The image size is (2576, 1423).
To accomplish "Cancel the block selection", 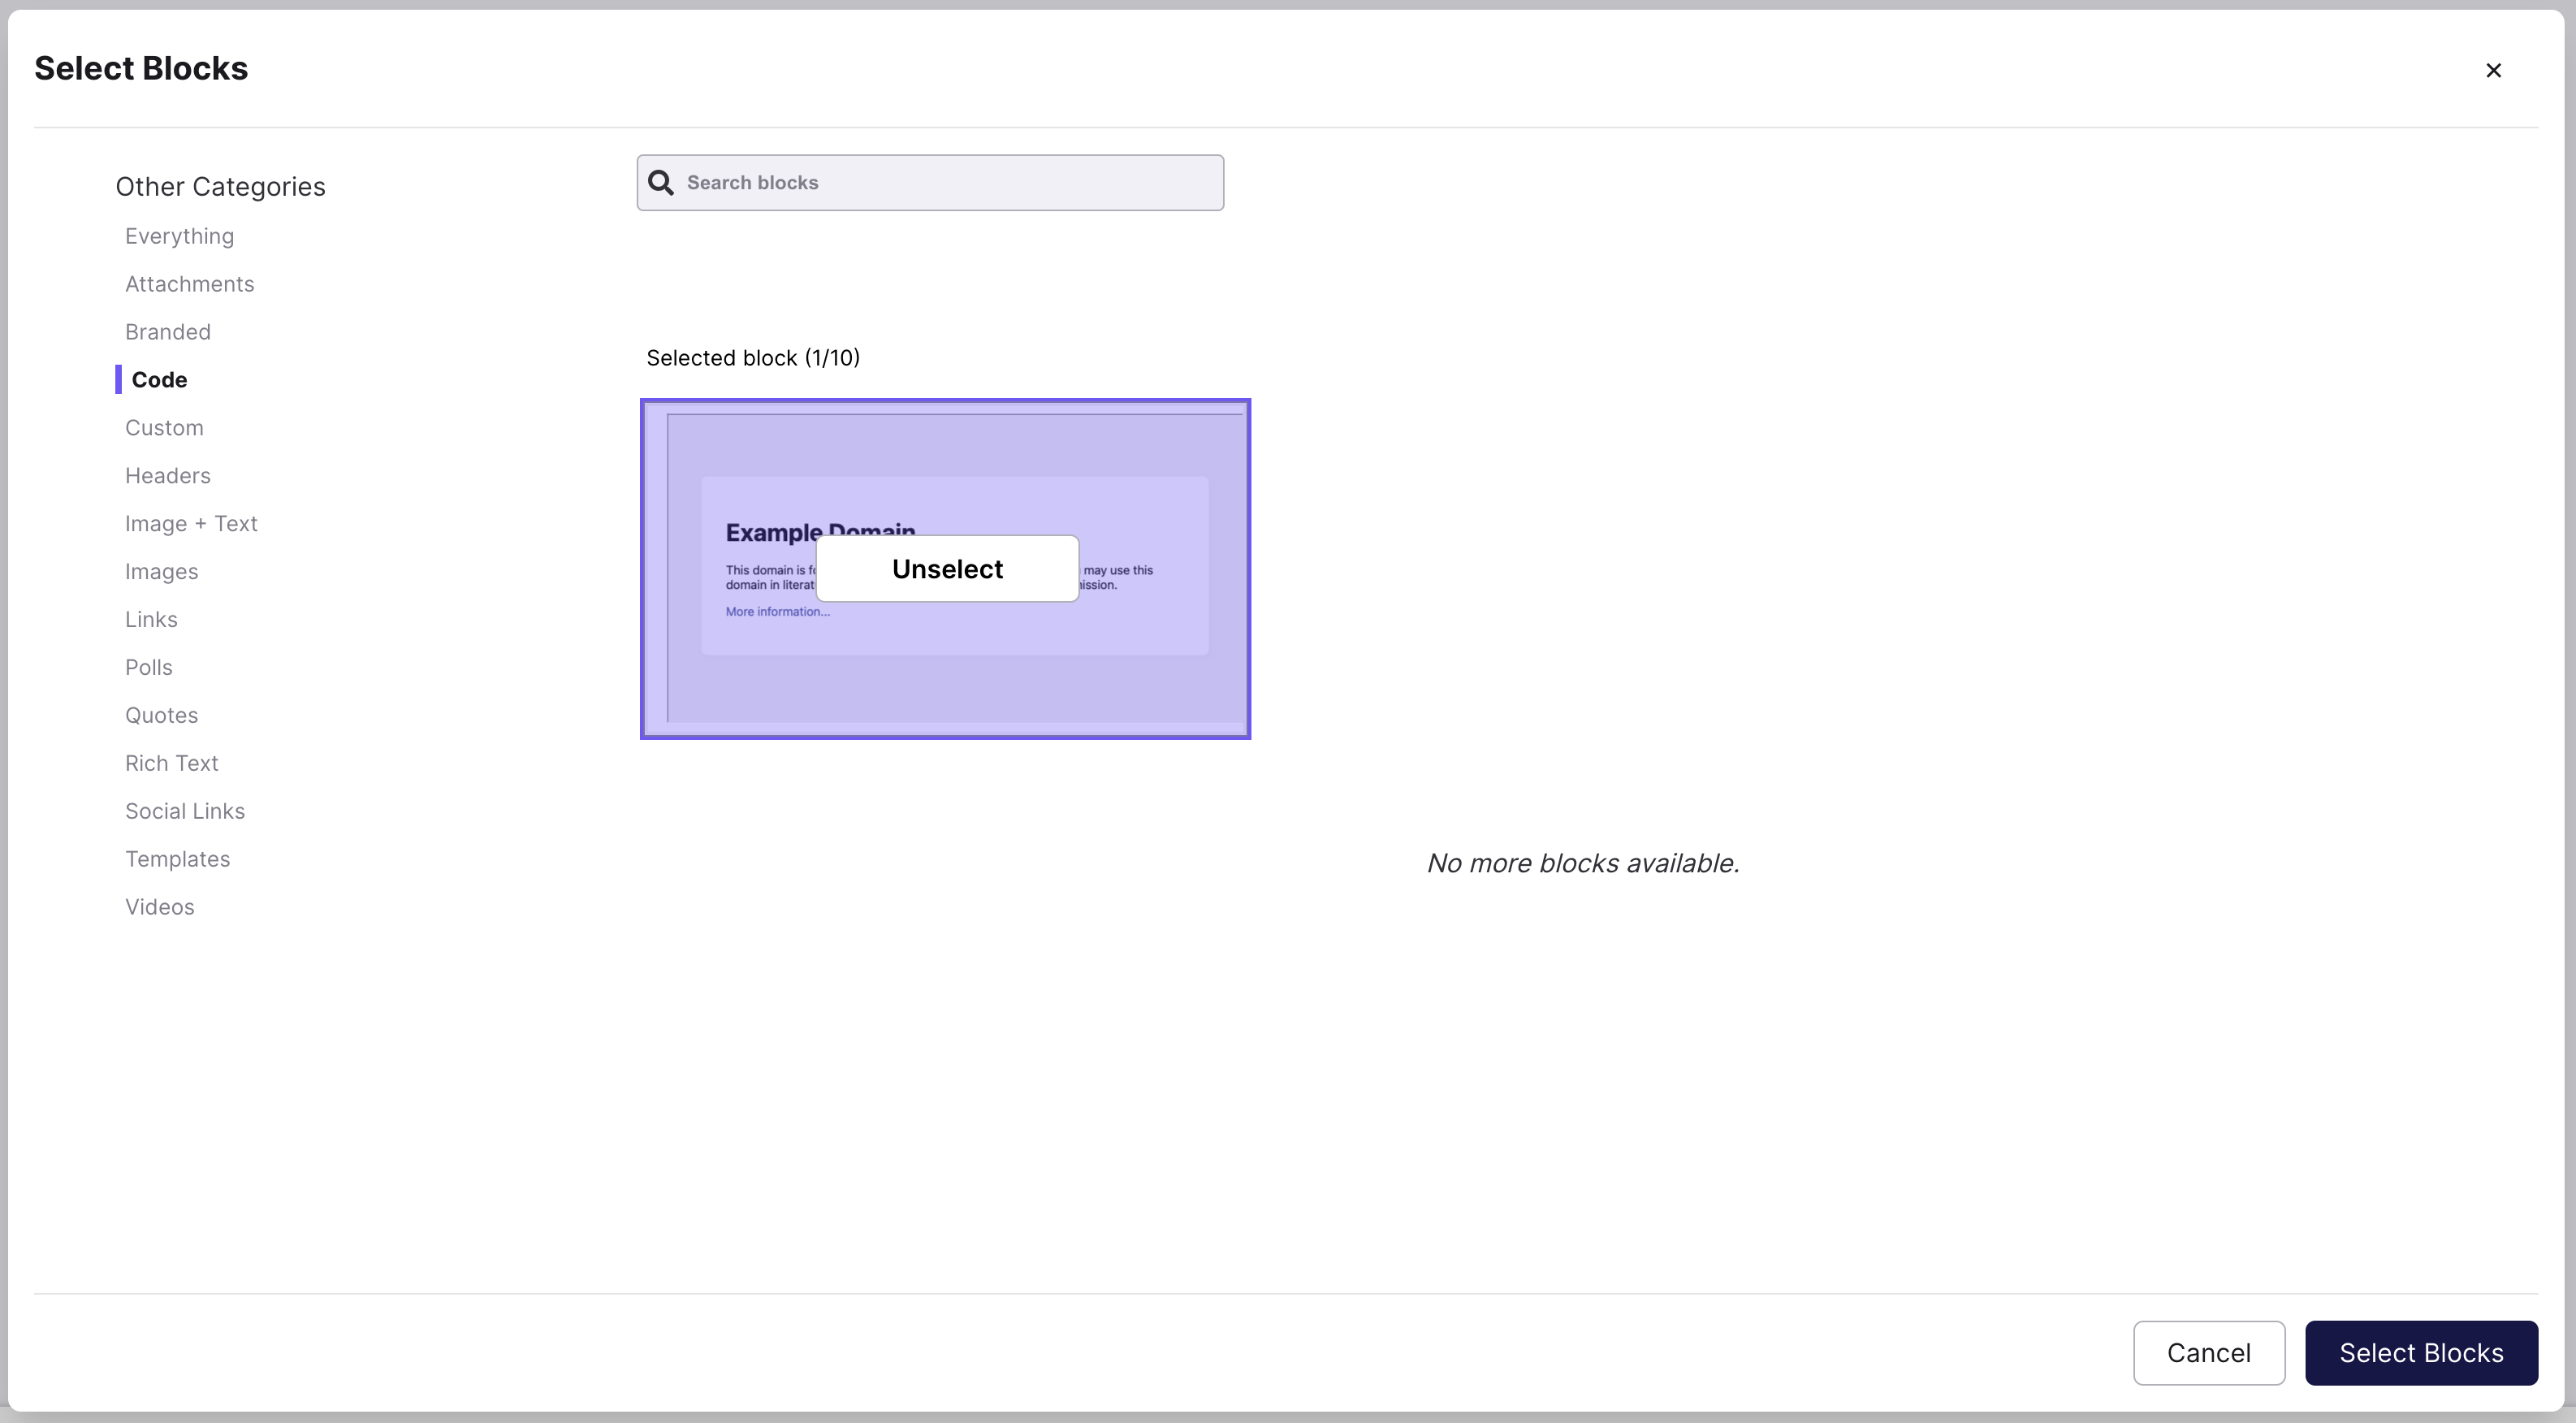I will pyautogui.click(x=2208, y=1352).
